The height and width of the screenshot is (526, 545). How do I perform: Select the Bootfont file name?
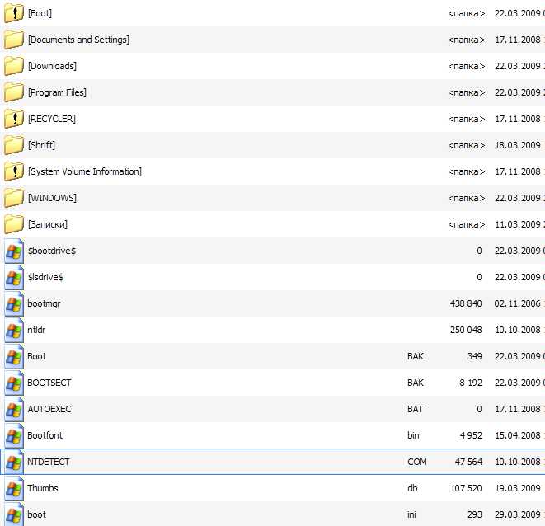(x=45, y=436)
